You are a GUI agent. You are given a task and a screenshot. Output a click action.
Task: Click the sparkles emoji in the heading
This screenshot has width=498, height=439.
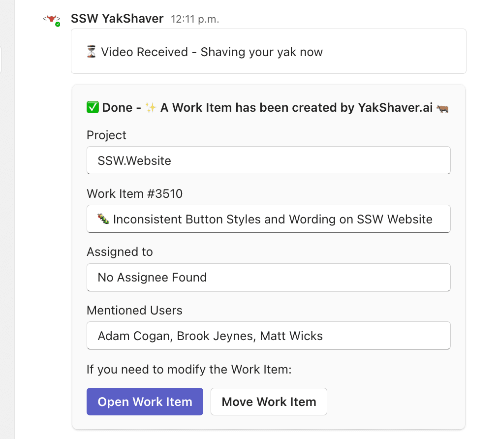click(x=150, y=108)
